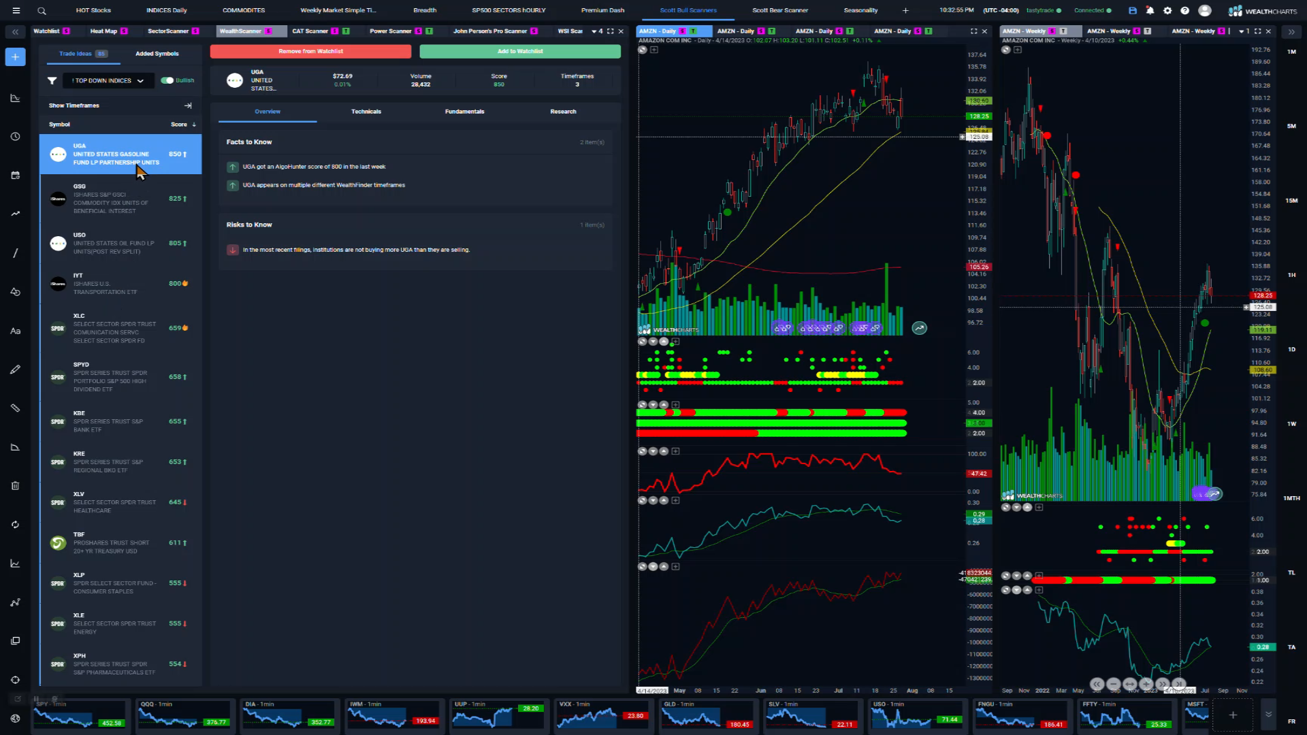The width and height of the screenshot is (1307, 735).
Task: Open the hamburger main menu
Action: 16,10
